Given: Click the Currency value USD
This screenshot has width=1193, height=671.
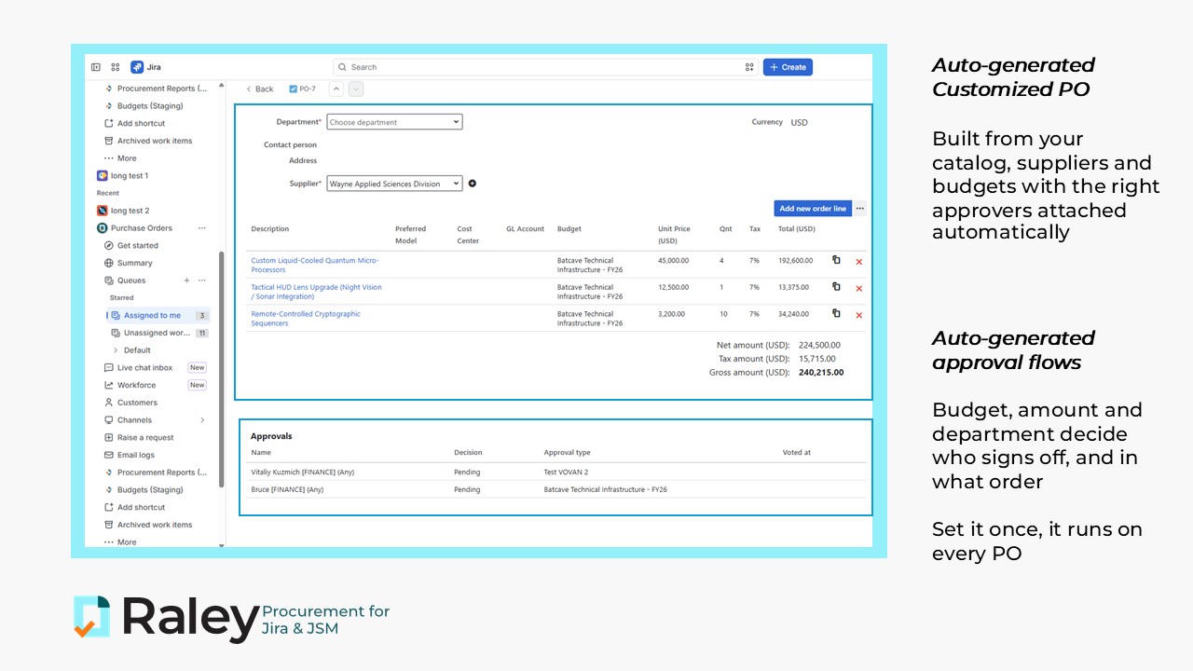Looking at the screenshot, I should click(x=800, y=123).
